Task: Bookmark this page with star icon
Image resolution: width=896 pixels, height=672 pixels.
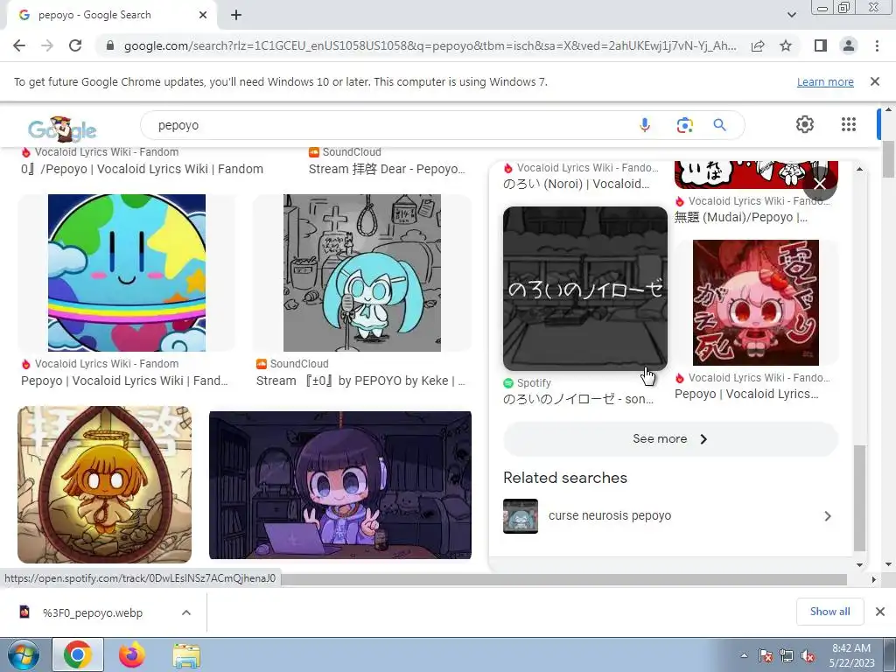Action: pyautogui.click(x=787, y=45)
